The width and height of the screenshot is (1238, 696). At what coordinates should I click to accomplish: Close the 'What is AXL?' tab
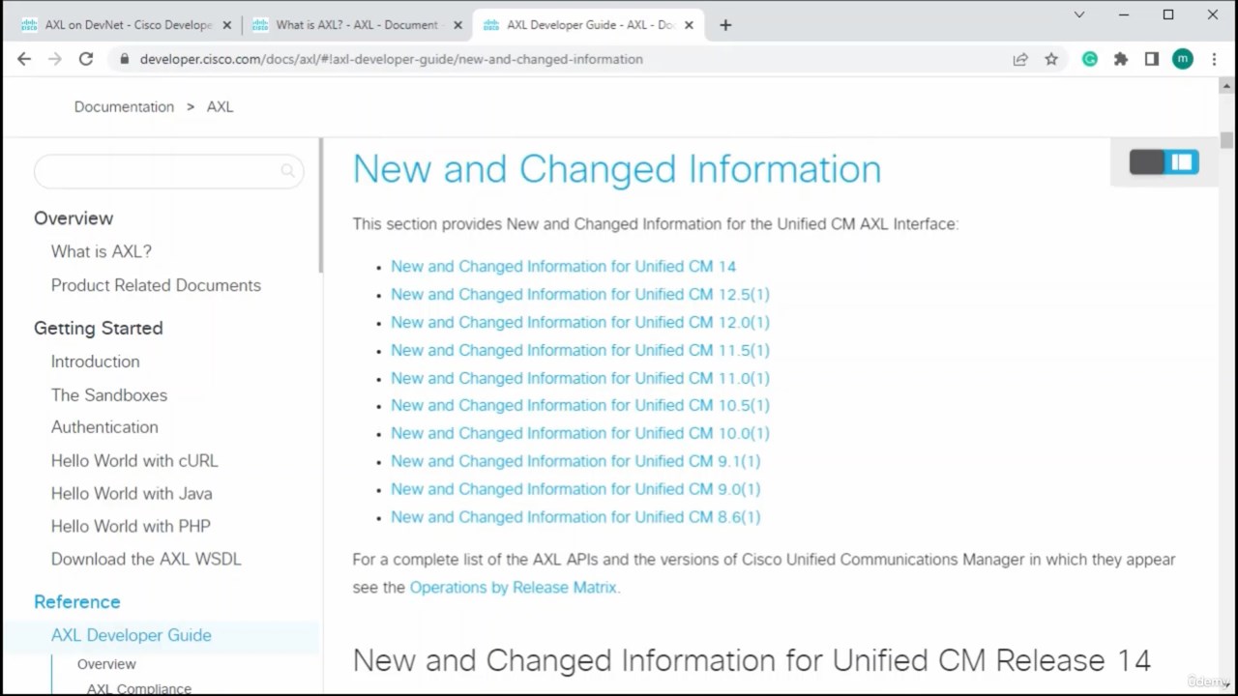(x=457, y=25)
